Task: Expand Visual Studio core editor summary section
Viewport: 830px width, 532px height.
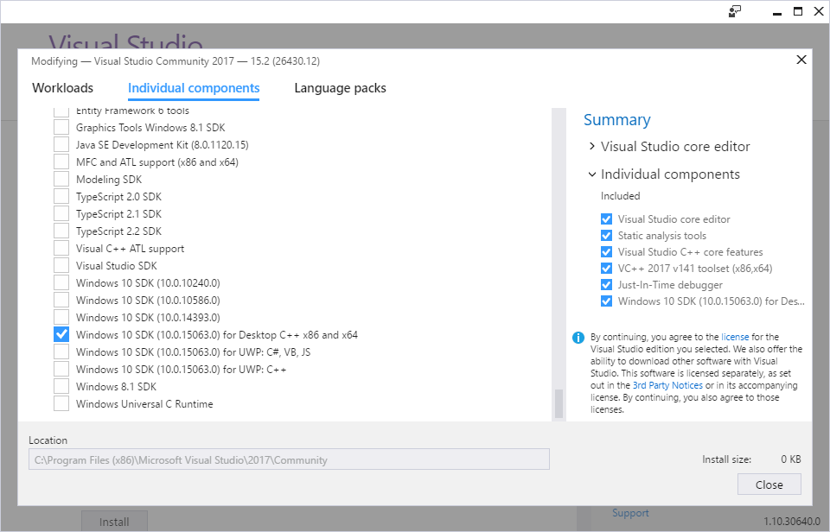Action: (591, 147)
